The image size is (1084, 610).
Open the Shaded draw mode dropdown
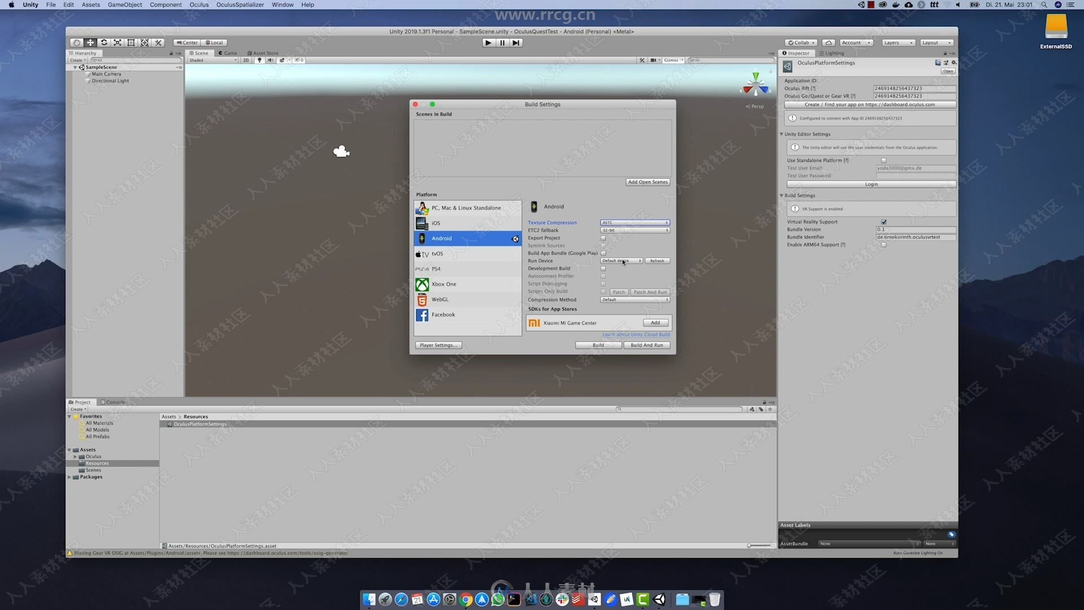pos(213,60)
